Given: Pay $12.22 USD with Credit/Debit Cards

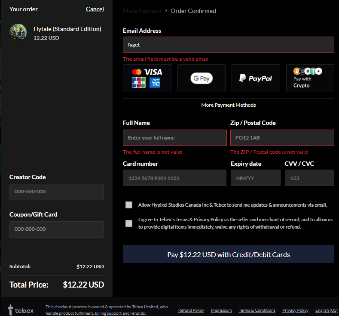Looking at the screenshot, I should click(x=229, y=254).
